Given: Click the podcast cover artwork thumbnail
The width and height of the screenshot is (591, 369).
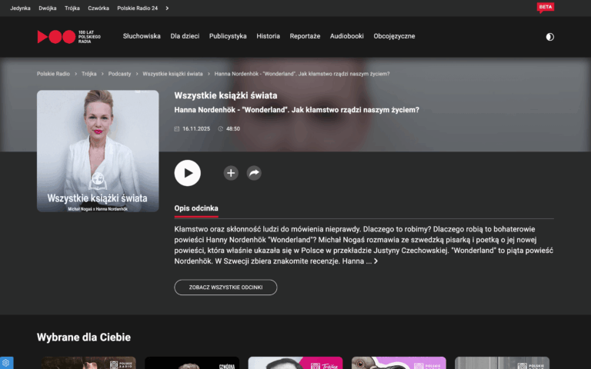Looking at the screenshot, I should (98, 151).
